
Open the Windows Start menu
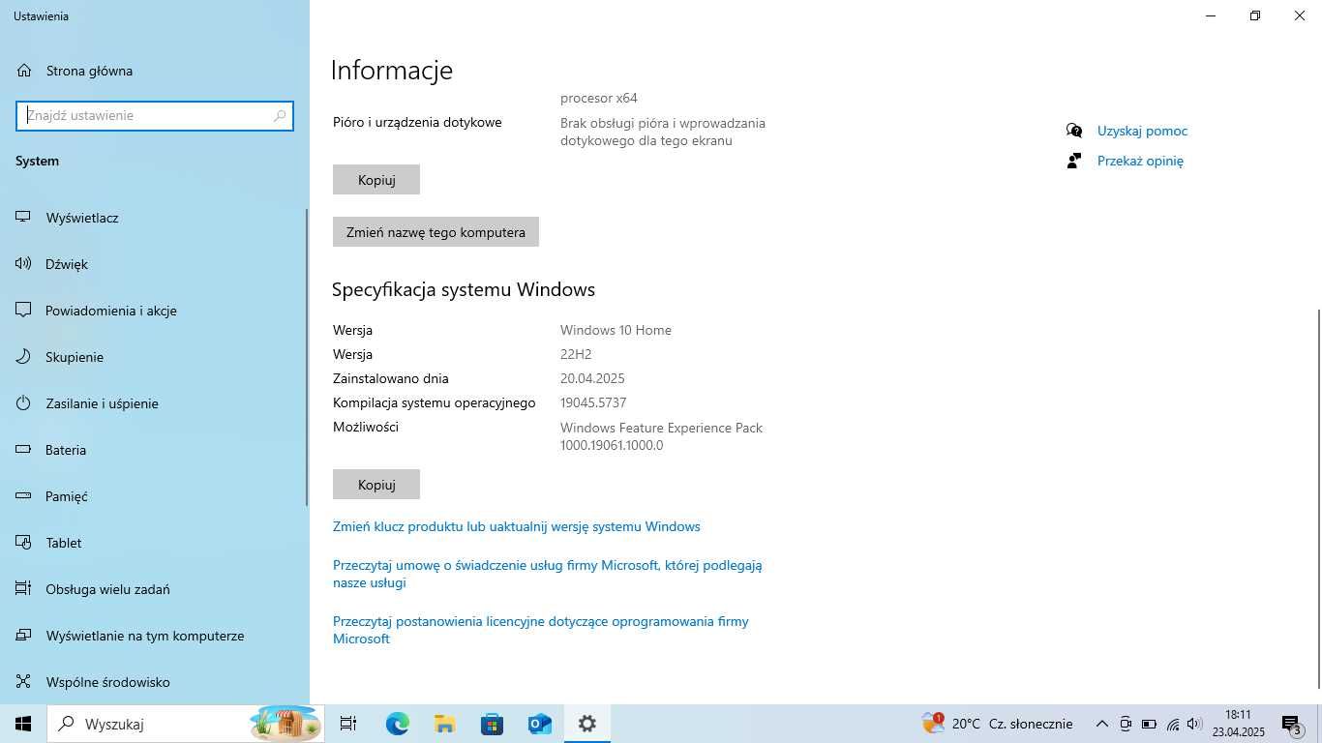point(23,724)
